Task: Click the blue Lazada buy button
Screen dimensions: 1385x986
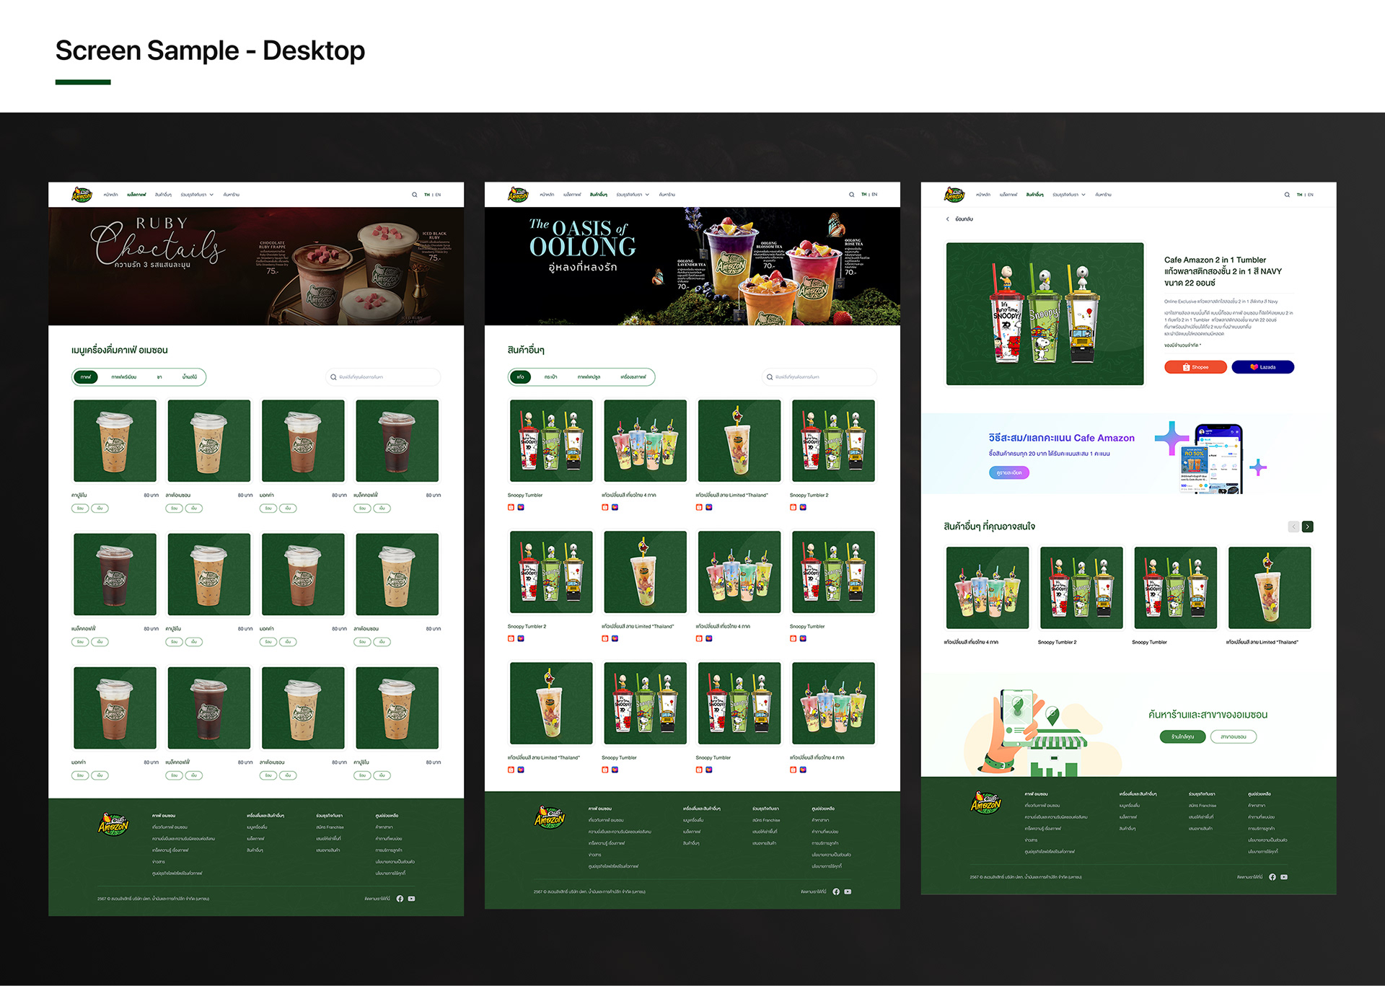Action: (x=1262, y=367)
